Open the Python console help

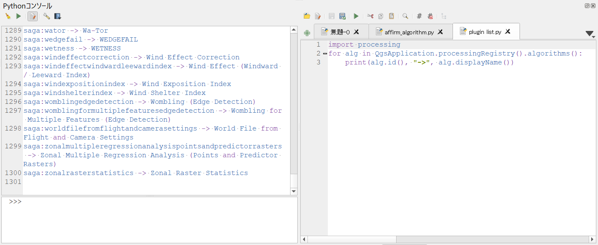point(57,16)
